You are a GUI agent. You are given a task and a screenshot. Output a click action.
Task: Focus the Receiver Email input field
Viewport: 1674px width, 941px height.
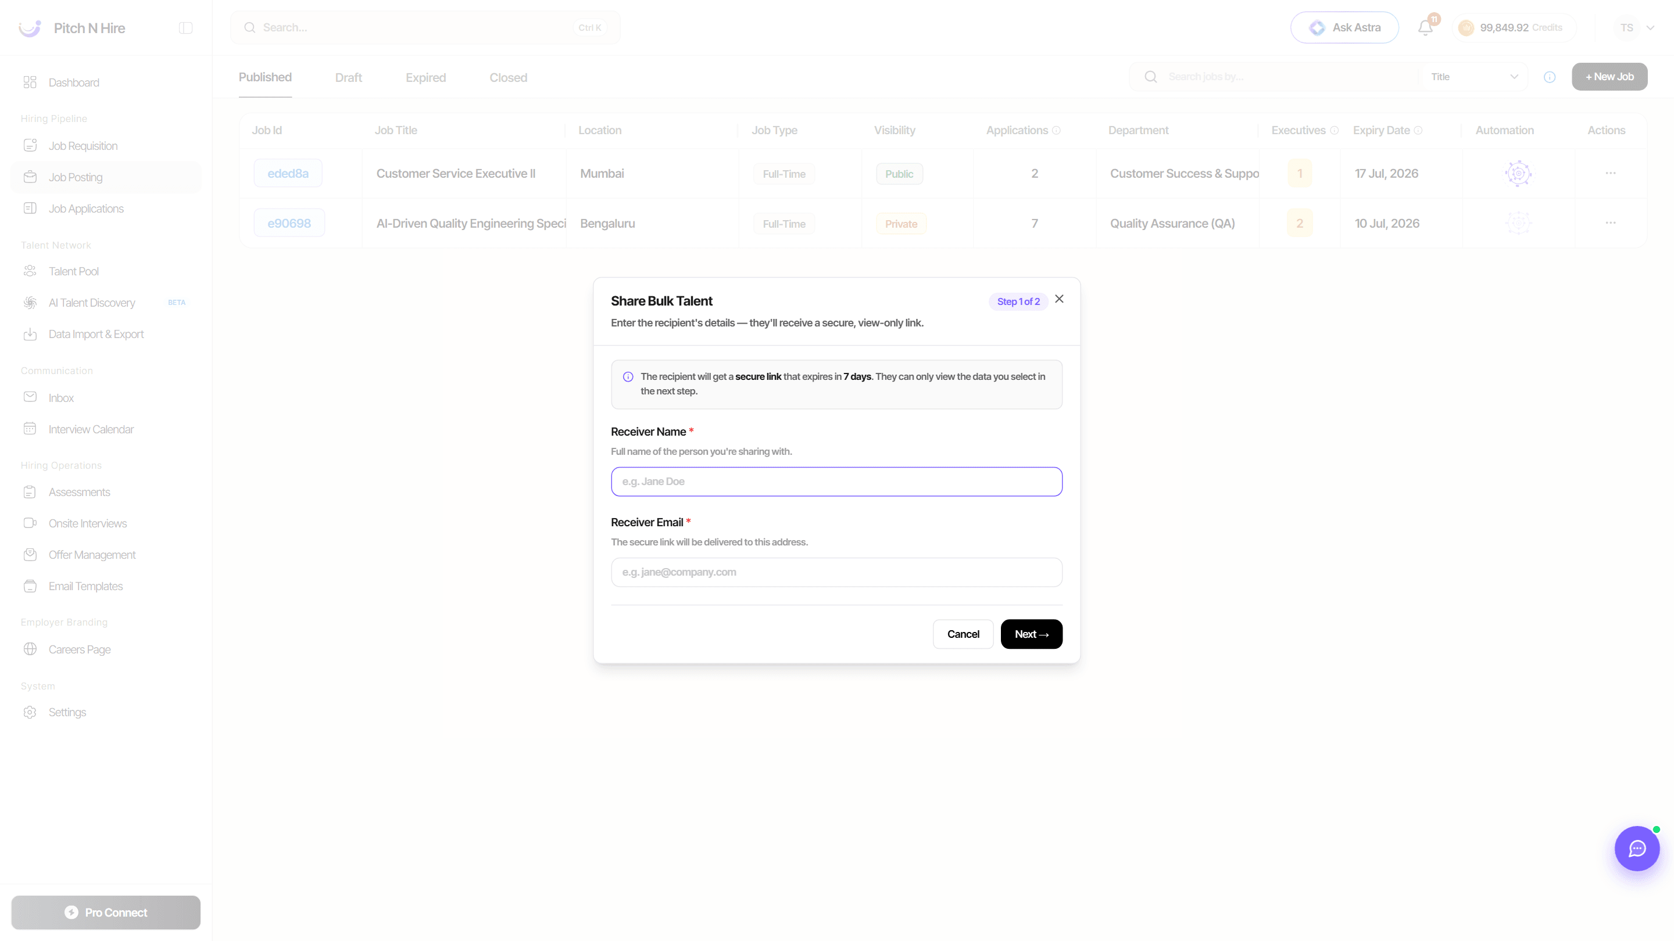point(836,572)
